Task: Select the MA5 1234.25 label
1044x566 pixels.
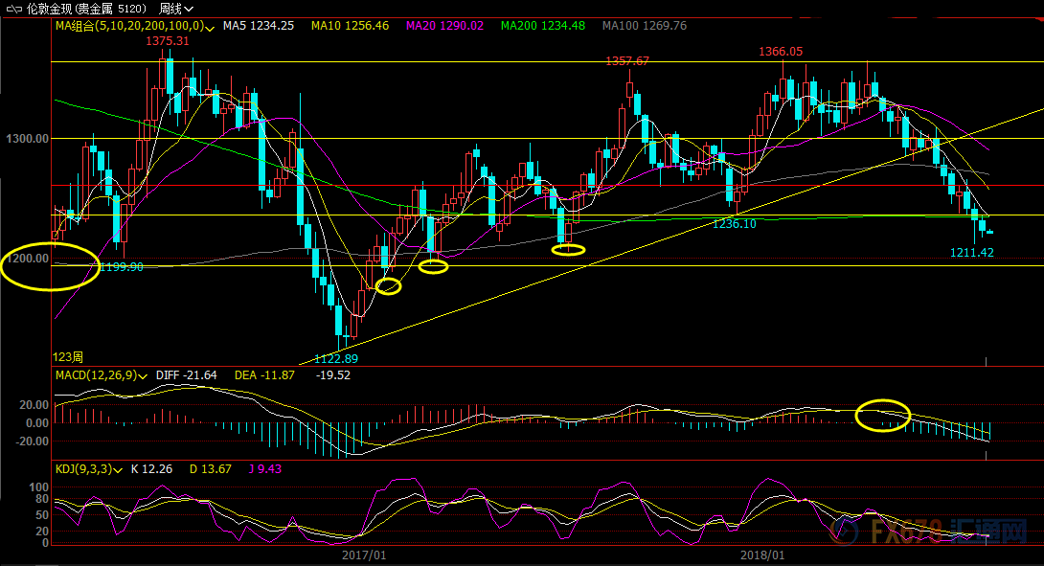Action: click(x=259, y=26)
